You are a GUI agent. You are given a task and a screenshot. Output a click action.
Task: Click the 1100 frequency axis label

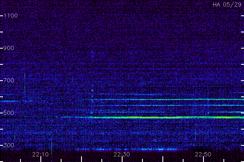(x=11, y=15)
